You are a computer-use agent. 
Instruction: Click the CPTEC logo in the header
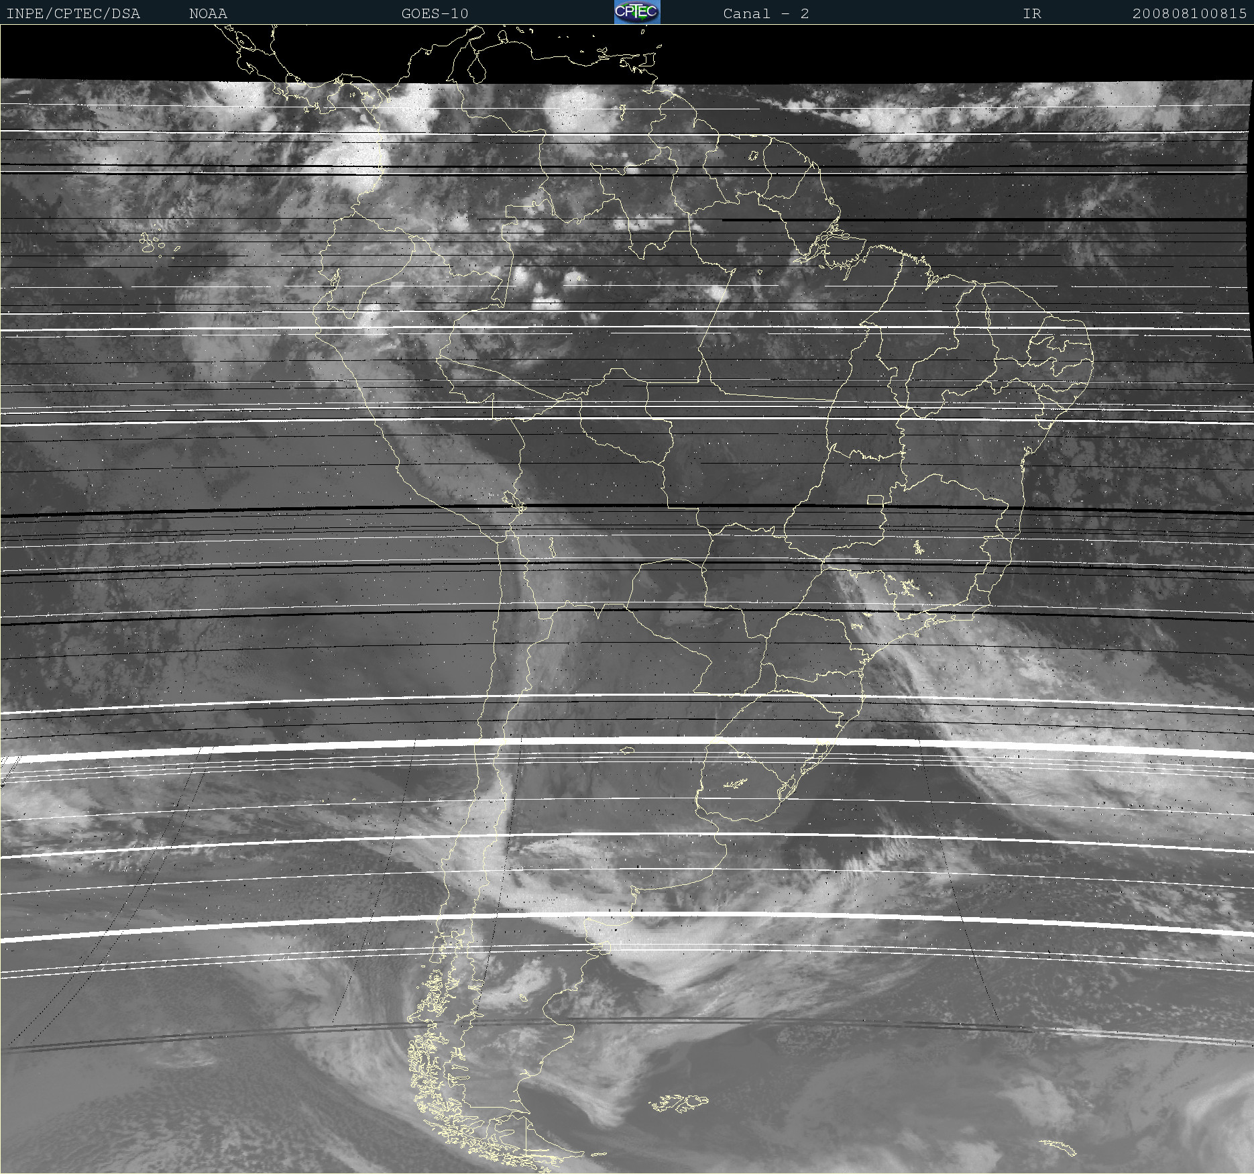point(637,12)
